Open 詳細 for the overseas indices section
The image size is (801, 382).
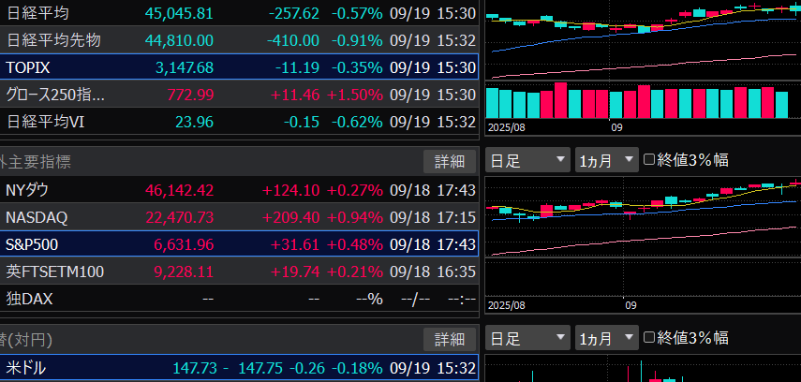tap(449, 161)
